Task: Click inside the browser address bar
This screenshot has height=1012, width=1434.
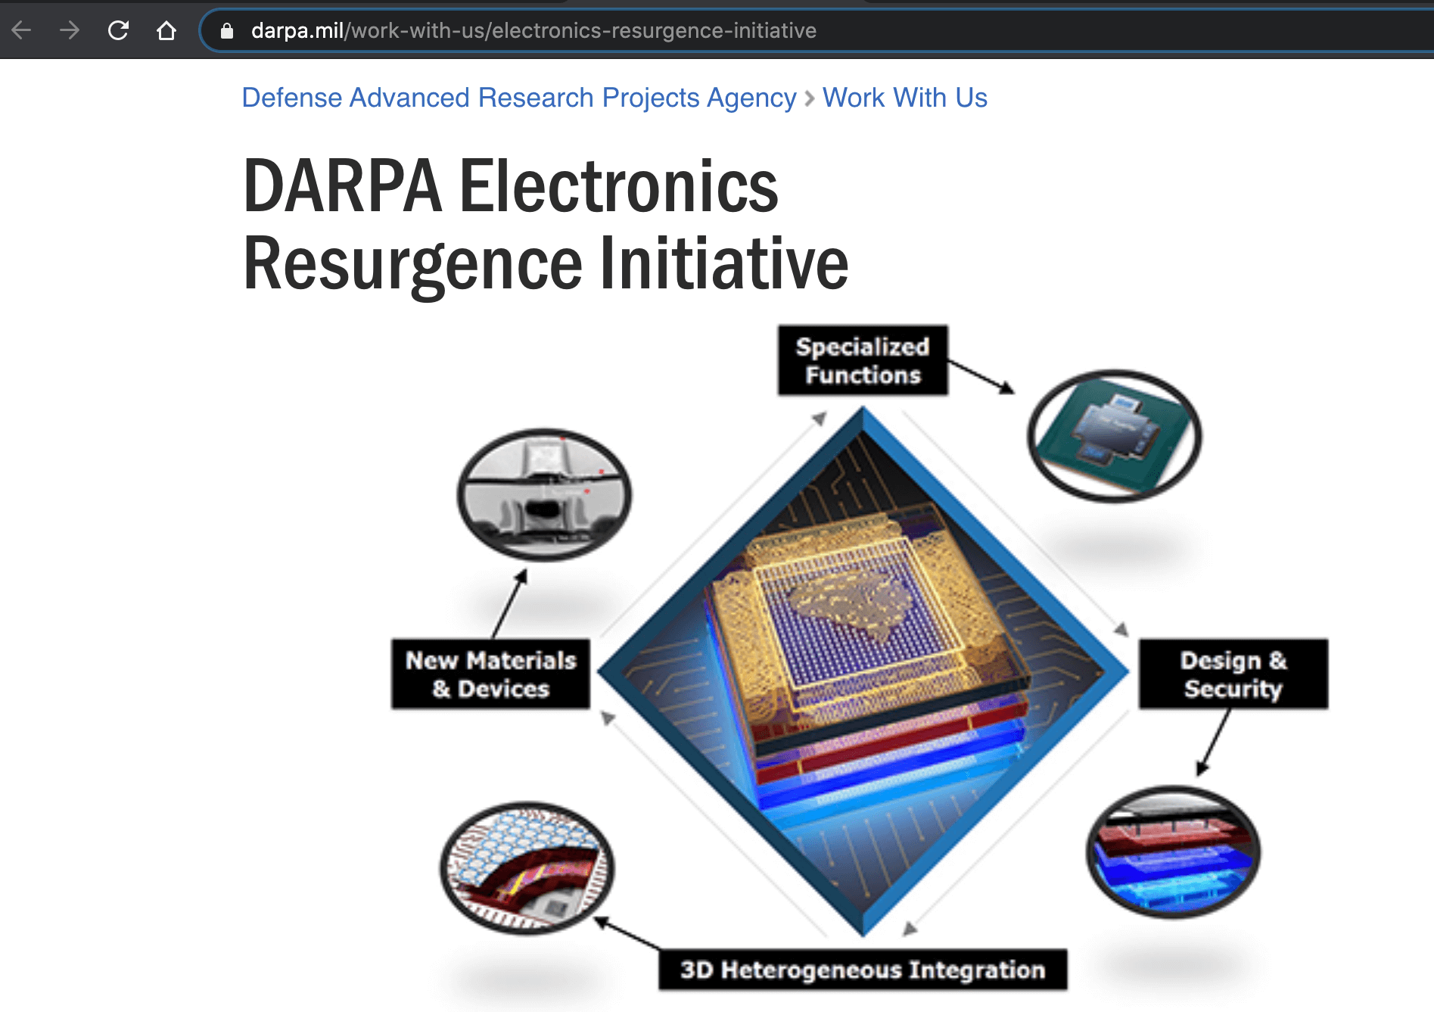Action: pyautogui.click(x=530, y=30)
